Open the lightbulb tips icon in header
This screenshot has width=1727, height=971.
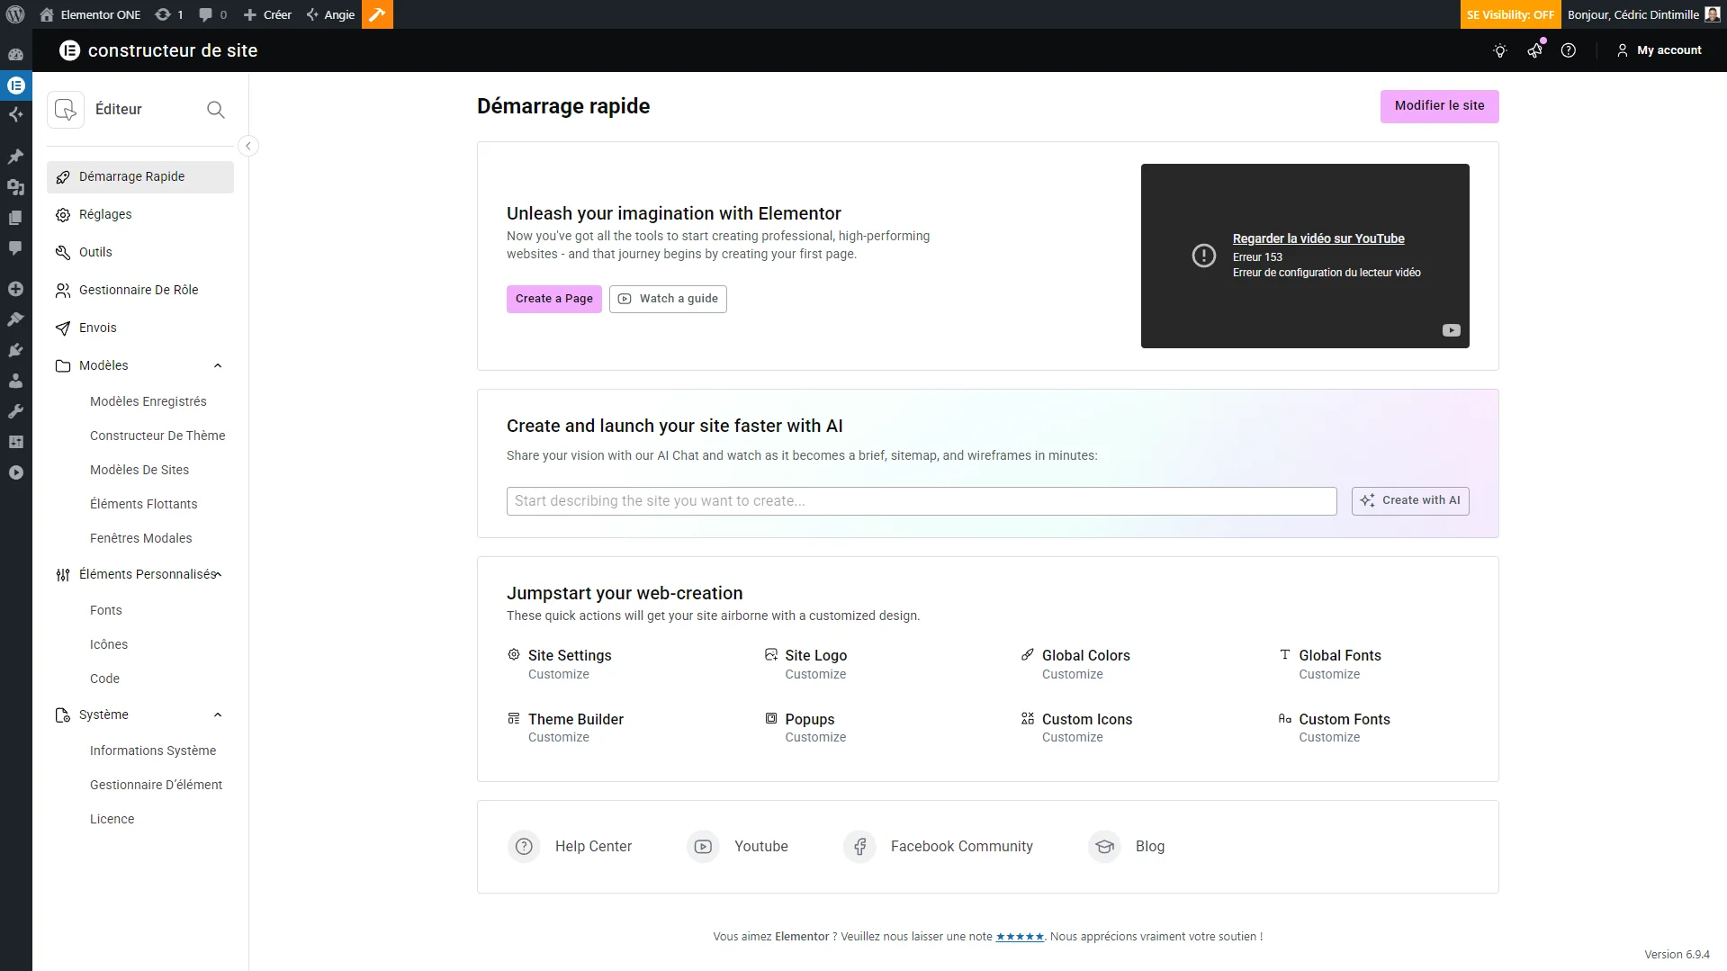click(1499, 50)
